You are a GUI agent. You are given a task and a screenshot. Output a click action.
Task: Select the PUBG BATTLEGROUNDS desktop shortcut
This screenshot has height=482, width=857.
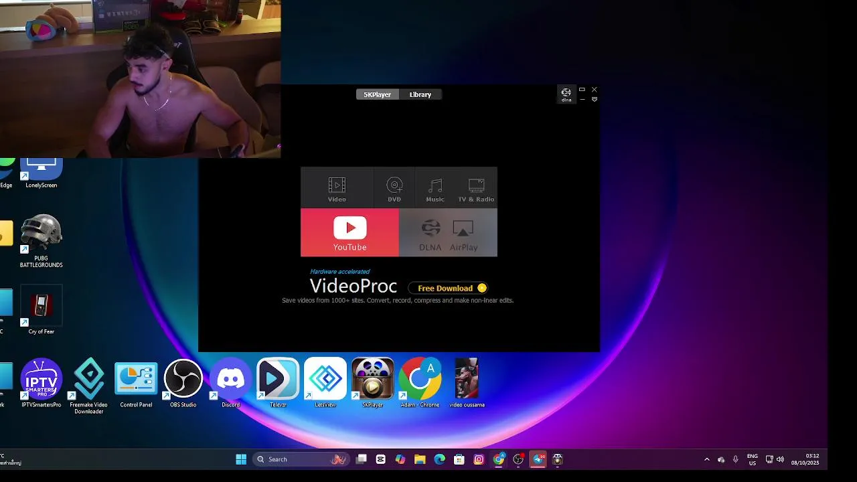[x=42, y=242]
